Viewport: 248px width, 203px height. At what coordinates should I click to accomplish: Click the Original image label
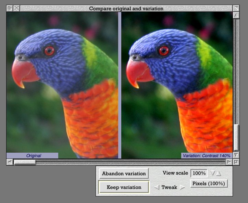tap(33, 155)
